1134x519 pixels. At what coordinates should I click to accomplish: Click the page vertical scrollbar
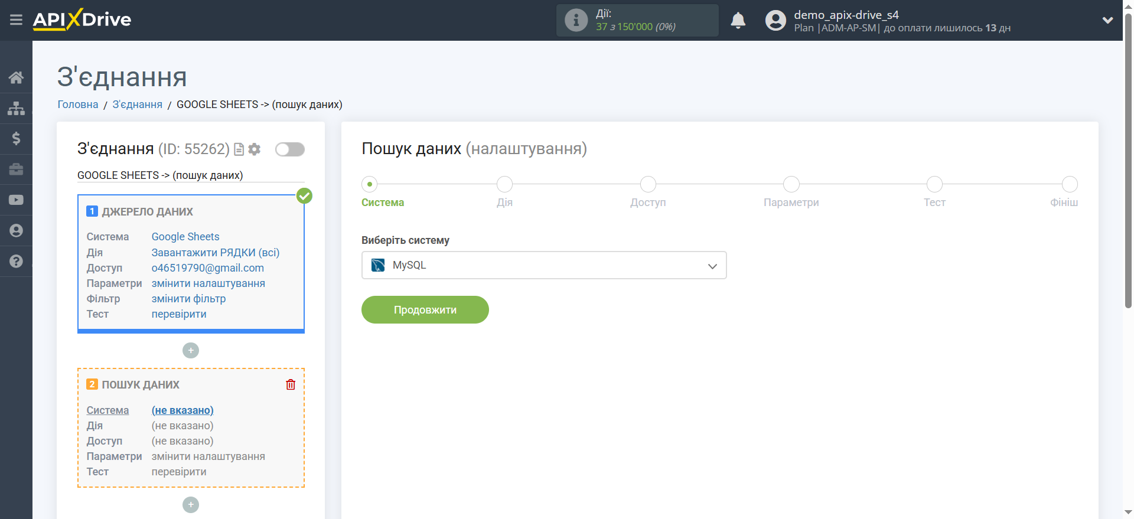(1128, 159)
